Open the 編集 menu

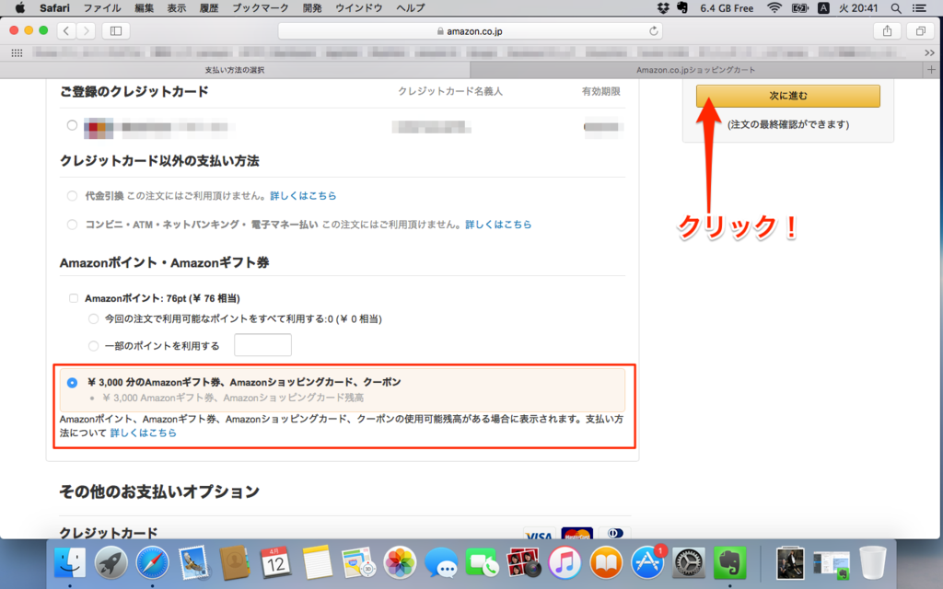point(145,7)
